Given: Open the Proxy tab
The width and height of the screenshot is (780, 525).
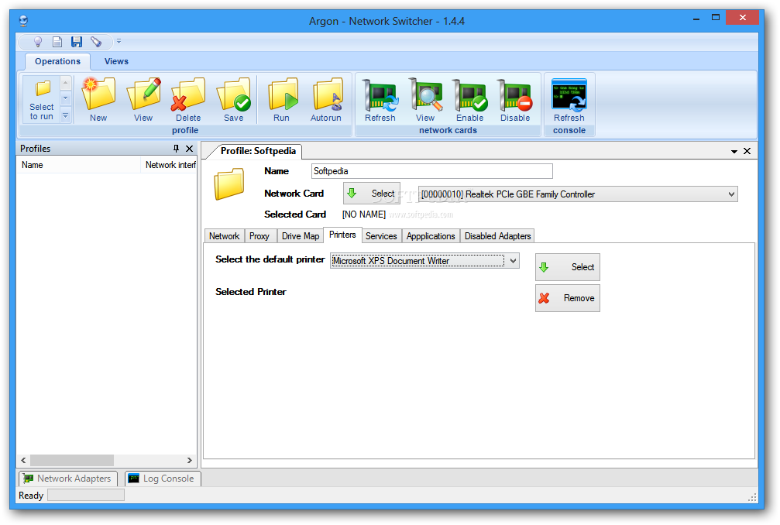Looking at the screenshot, I should (259, 236).
